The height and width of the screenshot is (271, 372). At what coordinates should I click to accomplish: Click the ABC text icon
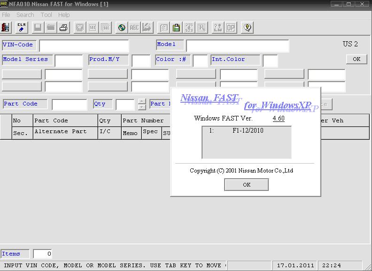pyautogui.click(x=134, y=28)
